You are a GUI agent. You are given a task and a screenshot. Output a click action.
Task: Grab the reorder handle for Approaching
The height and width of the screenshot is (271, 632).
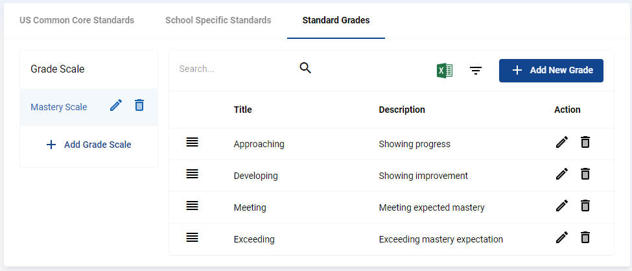(x=193, y=142)
